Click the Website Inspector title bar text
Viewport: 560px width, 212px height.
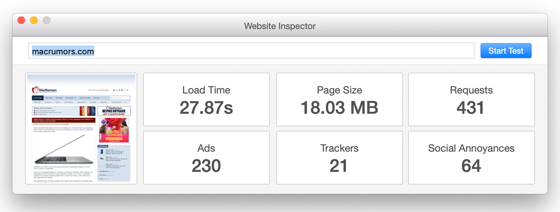(x=280, y=26)
